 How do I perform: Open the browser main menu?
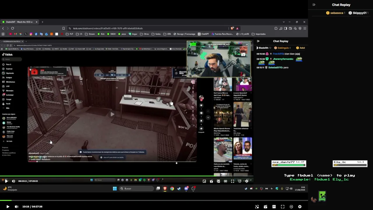coord(305,28)
